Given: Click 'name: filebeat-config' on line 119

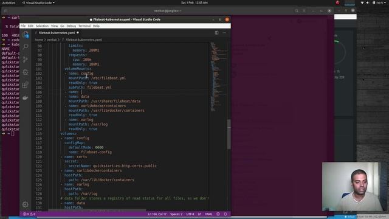Looking at the screenshot, I should click(90, 152).
